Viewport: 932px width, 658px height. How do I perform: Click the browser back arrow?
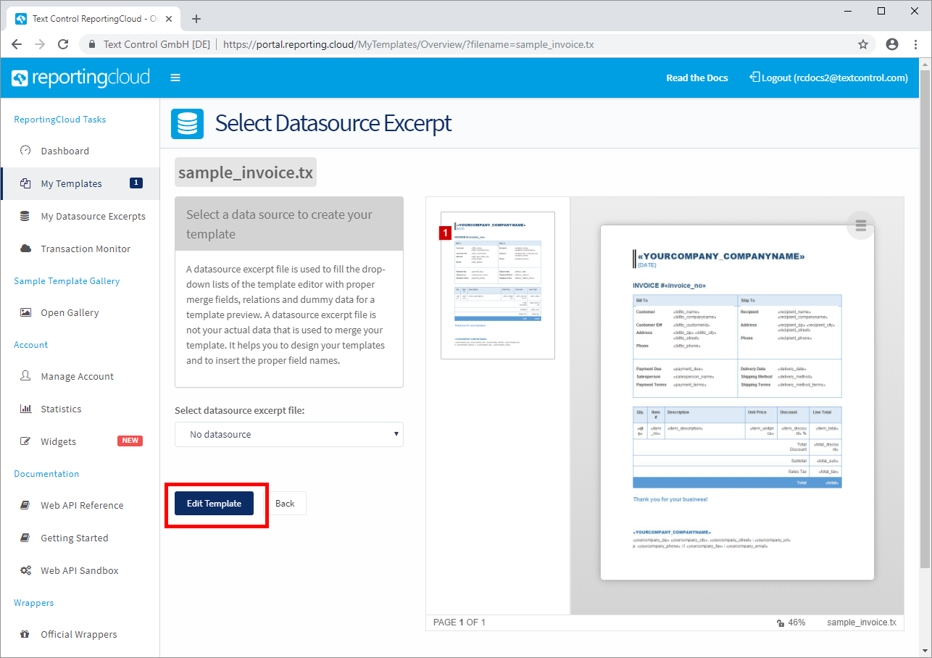coord(17,44)
